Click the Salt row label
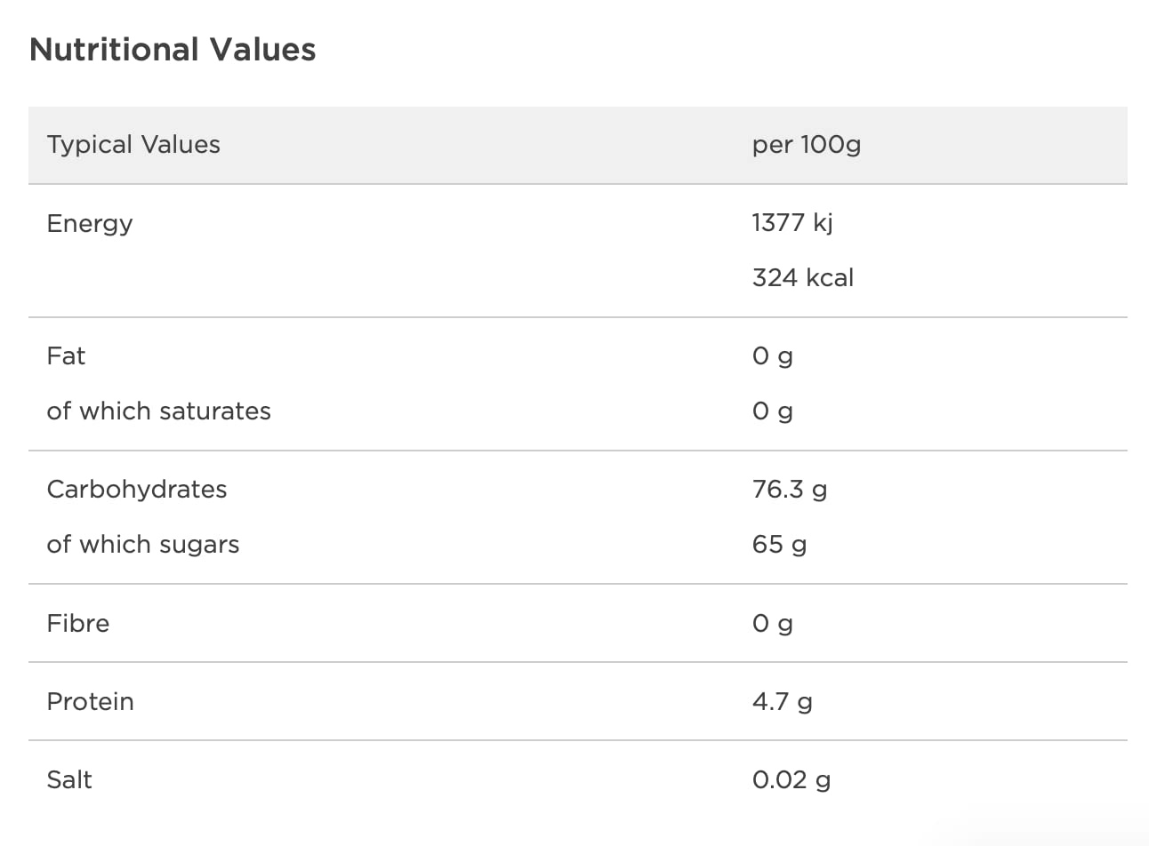Image resolution: width=1149 pixels, height=846 pixels. coord(69,780)
